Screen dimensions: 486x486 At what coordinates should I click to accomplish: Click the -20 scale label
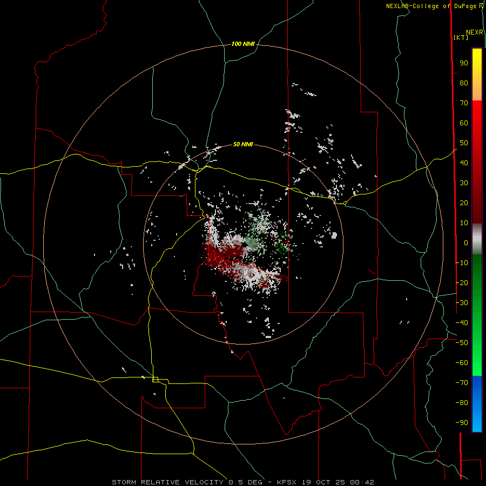point(462,282)
